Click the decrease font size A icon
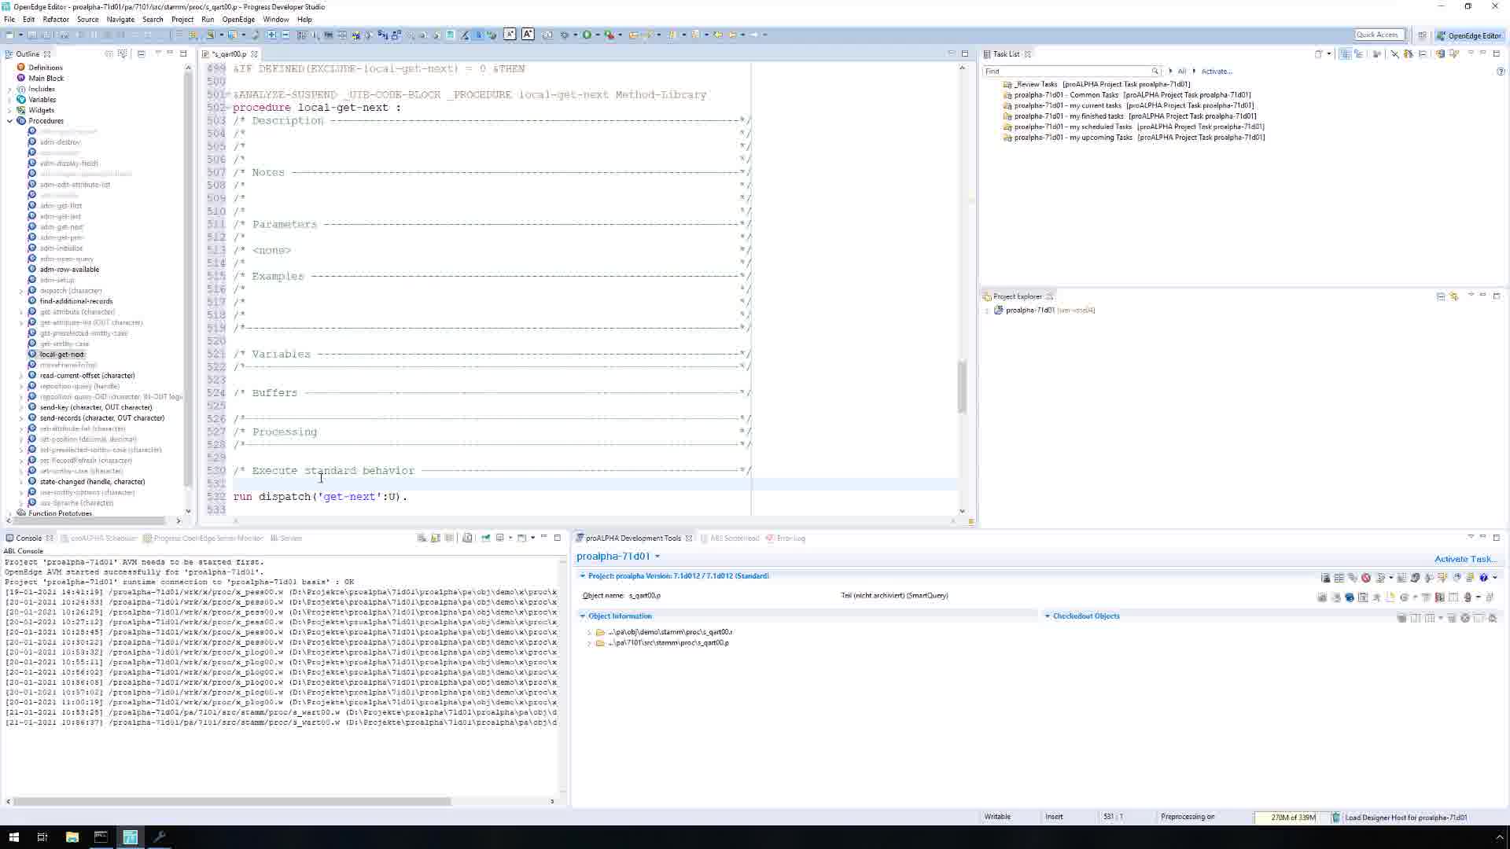The image size is (1510, 849). click(x=510, y=34)
